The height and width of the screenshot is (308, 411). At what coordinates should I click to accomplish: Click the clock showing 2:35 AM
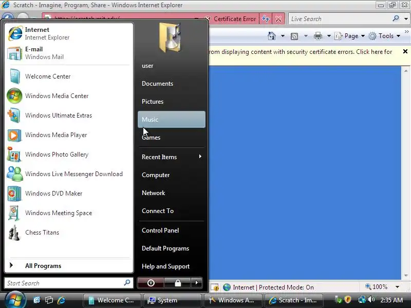pyautogui.click(x=391, y=300)
